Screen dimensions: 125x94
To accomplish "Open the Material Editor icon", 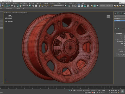I will coord(88,6).
